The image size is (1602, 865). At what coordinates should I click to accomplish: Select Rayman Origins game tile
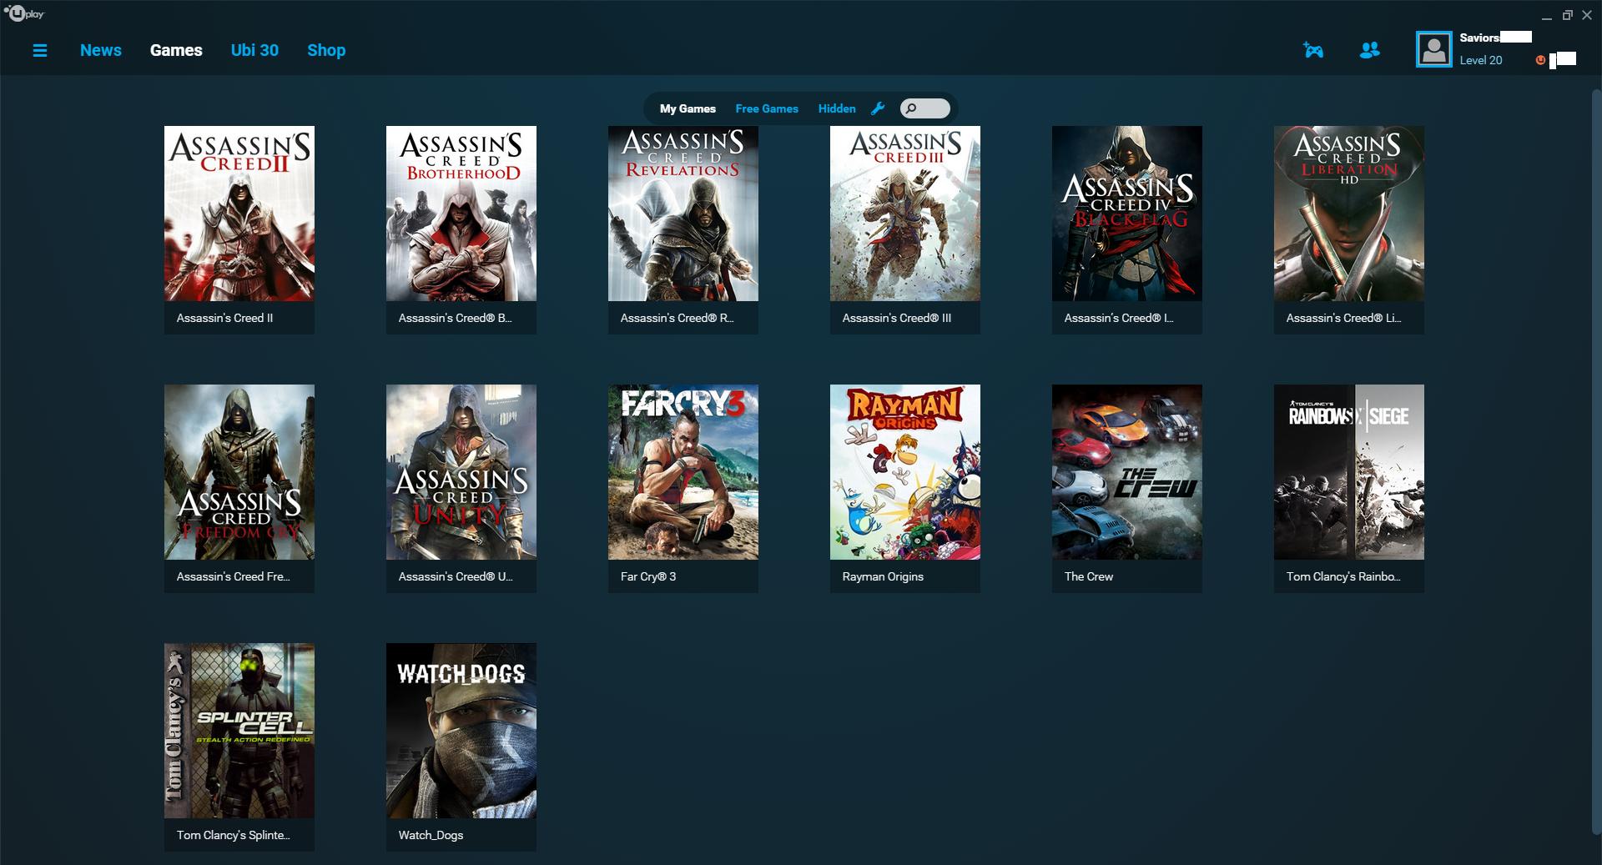[x=905, y=489]
